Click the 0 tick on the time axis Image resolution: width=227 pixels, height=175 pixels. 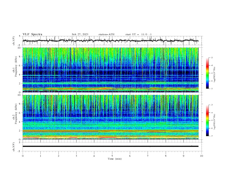pos(23,156)
